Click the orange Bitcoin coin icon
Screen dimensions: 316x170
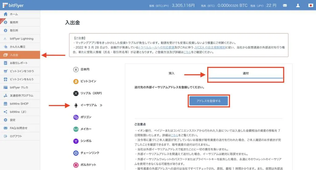coord(76,81)
